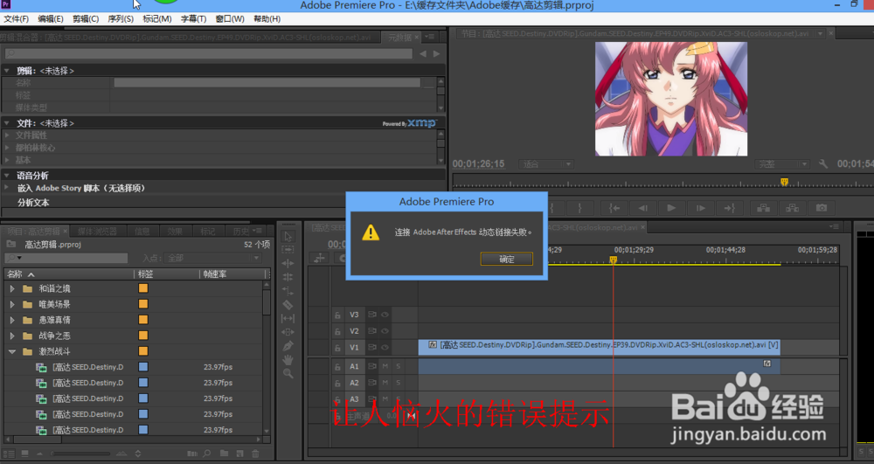Switch project panel to icon view

click(x=24, y=454)
